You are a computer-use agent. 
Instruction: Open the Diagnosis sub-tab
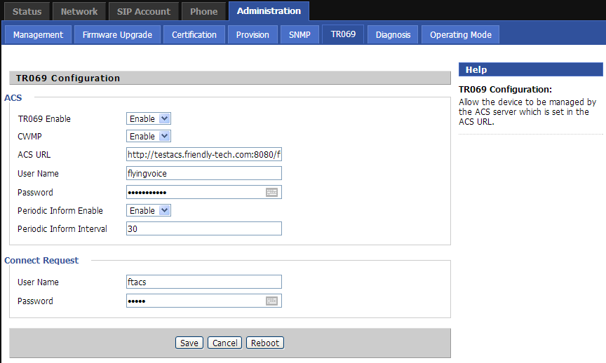pyautogui.click(x=393, y=35)
